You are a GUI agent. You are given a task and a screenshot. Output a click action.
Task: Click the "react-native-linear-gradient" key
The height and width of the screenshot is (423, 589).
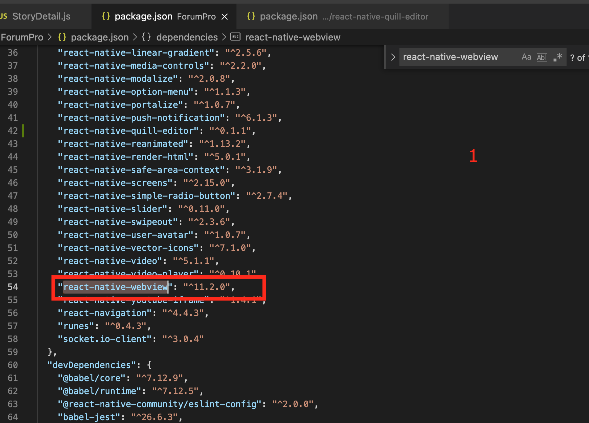(x=136, y=52)
